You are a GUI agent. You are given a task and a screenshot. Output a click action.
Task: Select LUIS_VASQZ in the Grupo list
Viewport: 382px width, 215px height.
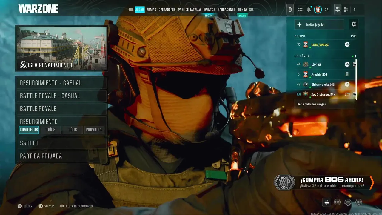click(320, 44)
